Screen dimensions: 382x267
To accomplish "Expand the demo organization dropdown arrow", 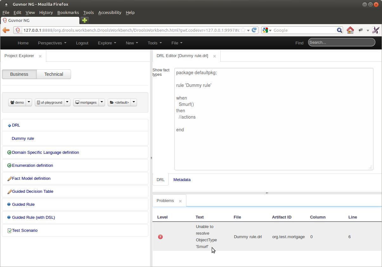I will coord(29,102).
